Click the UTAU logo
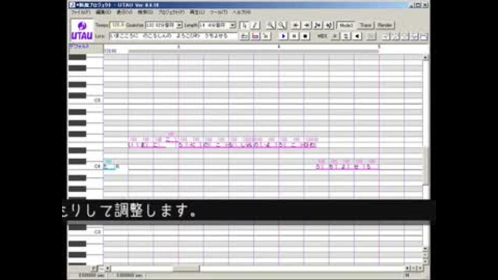This screenshot has height=280, width=498. 82,31
